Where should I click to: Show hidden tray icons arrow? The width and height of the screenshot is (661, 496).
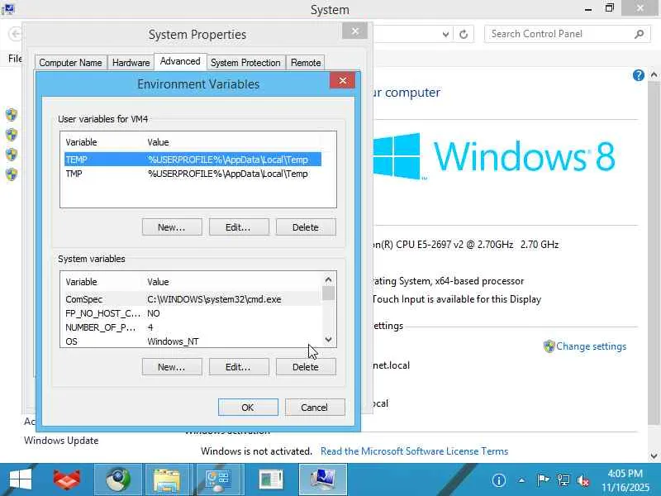(x=521, y=480)
